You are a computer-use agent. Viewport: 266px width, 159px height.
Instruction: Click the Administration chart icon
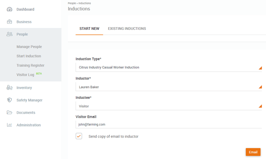(x=9, y=125)
